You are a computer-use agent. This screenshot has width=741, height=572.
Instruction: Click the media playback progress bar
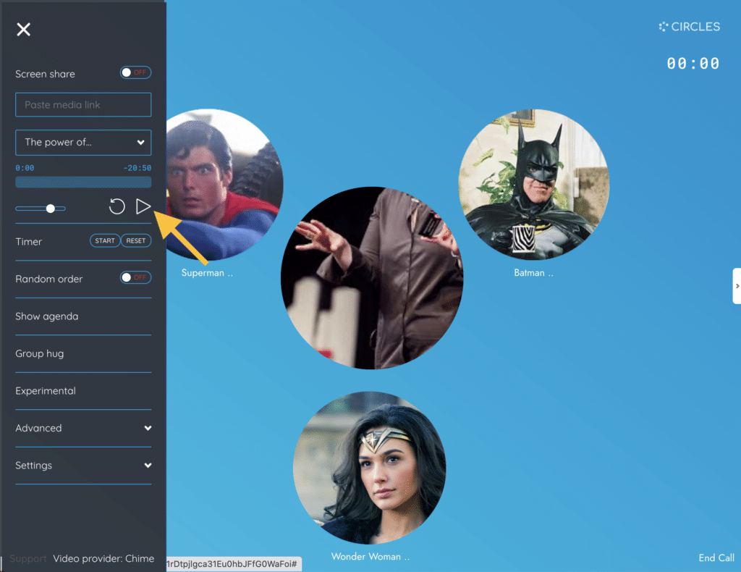point(83,182)
